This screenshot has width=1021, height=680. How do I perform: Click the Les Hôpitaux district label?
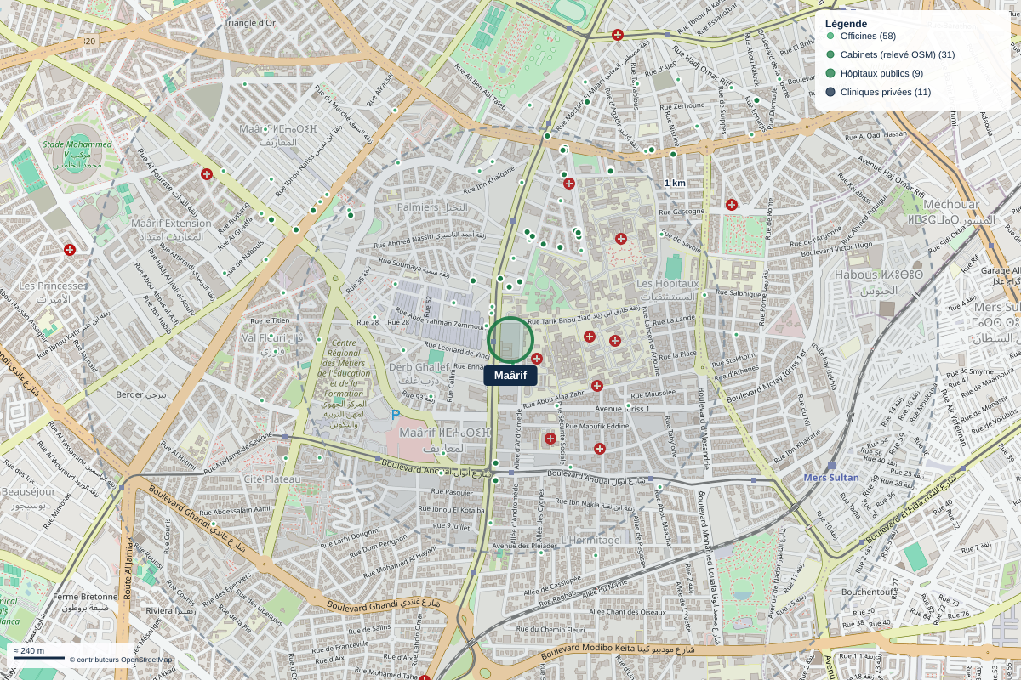[x=667, y=290]
